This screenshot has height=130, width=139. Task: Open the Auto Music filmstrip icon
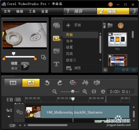[x=97, y=83]
